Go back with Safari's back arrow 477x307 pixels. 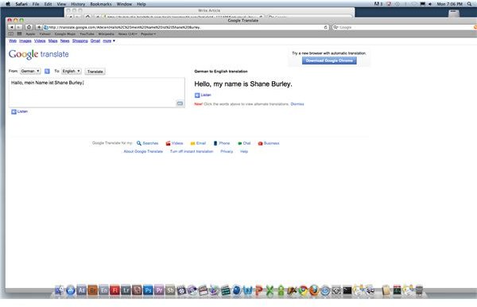click(12, 27)
